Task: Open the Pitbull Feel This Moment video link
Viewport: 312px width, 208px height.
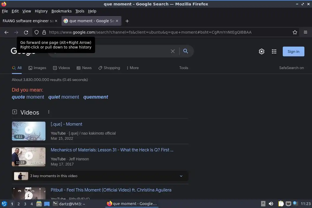Action: coord(111,190)
